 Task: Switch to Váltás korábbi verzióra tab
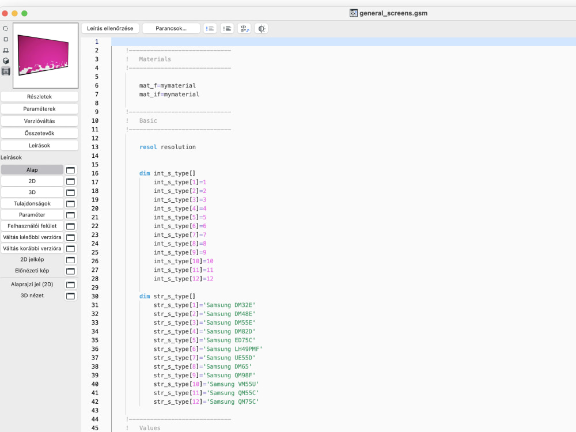point(32,248)
